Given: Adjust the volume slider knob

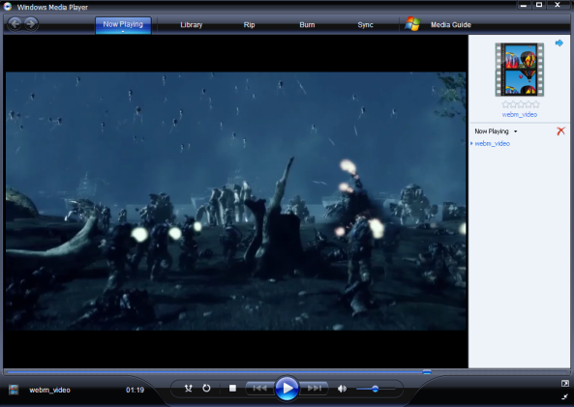Looking at the screenshot, I should pos(375,389).
